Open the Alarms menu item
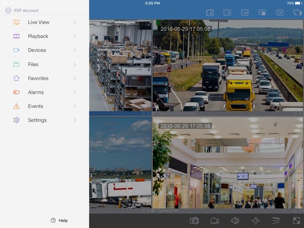304x228 pixels. click(x=45, y=92)
